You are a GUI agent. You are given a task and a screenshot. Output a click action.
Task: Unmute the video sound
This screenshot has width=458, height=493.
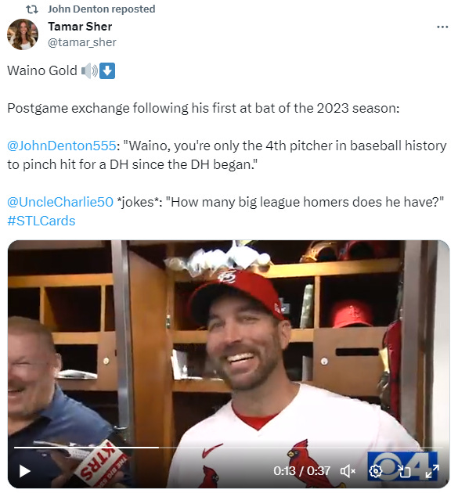(x=348, y=470)
